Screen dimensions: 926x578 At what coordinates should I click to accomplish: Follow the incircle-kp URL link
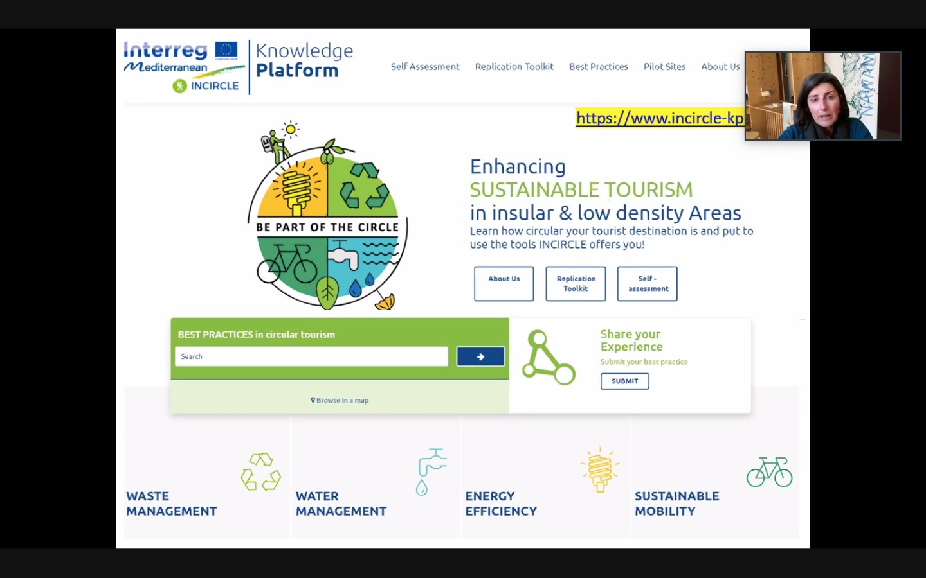point(660,118)
